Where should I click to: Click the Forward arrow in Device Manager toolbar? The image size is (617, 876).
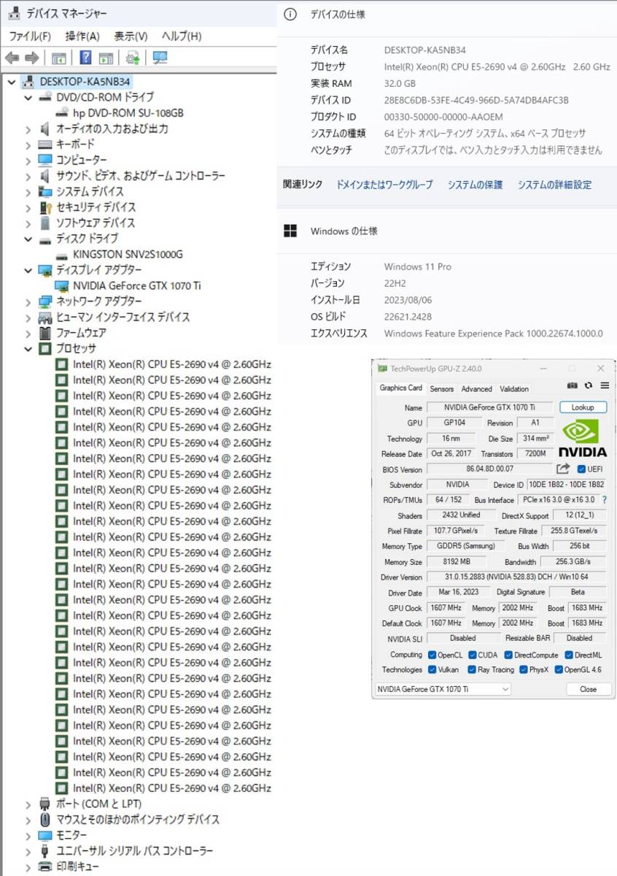(x=31, y=58)
